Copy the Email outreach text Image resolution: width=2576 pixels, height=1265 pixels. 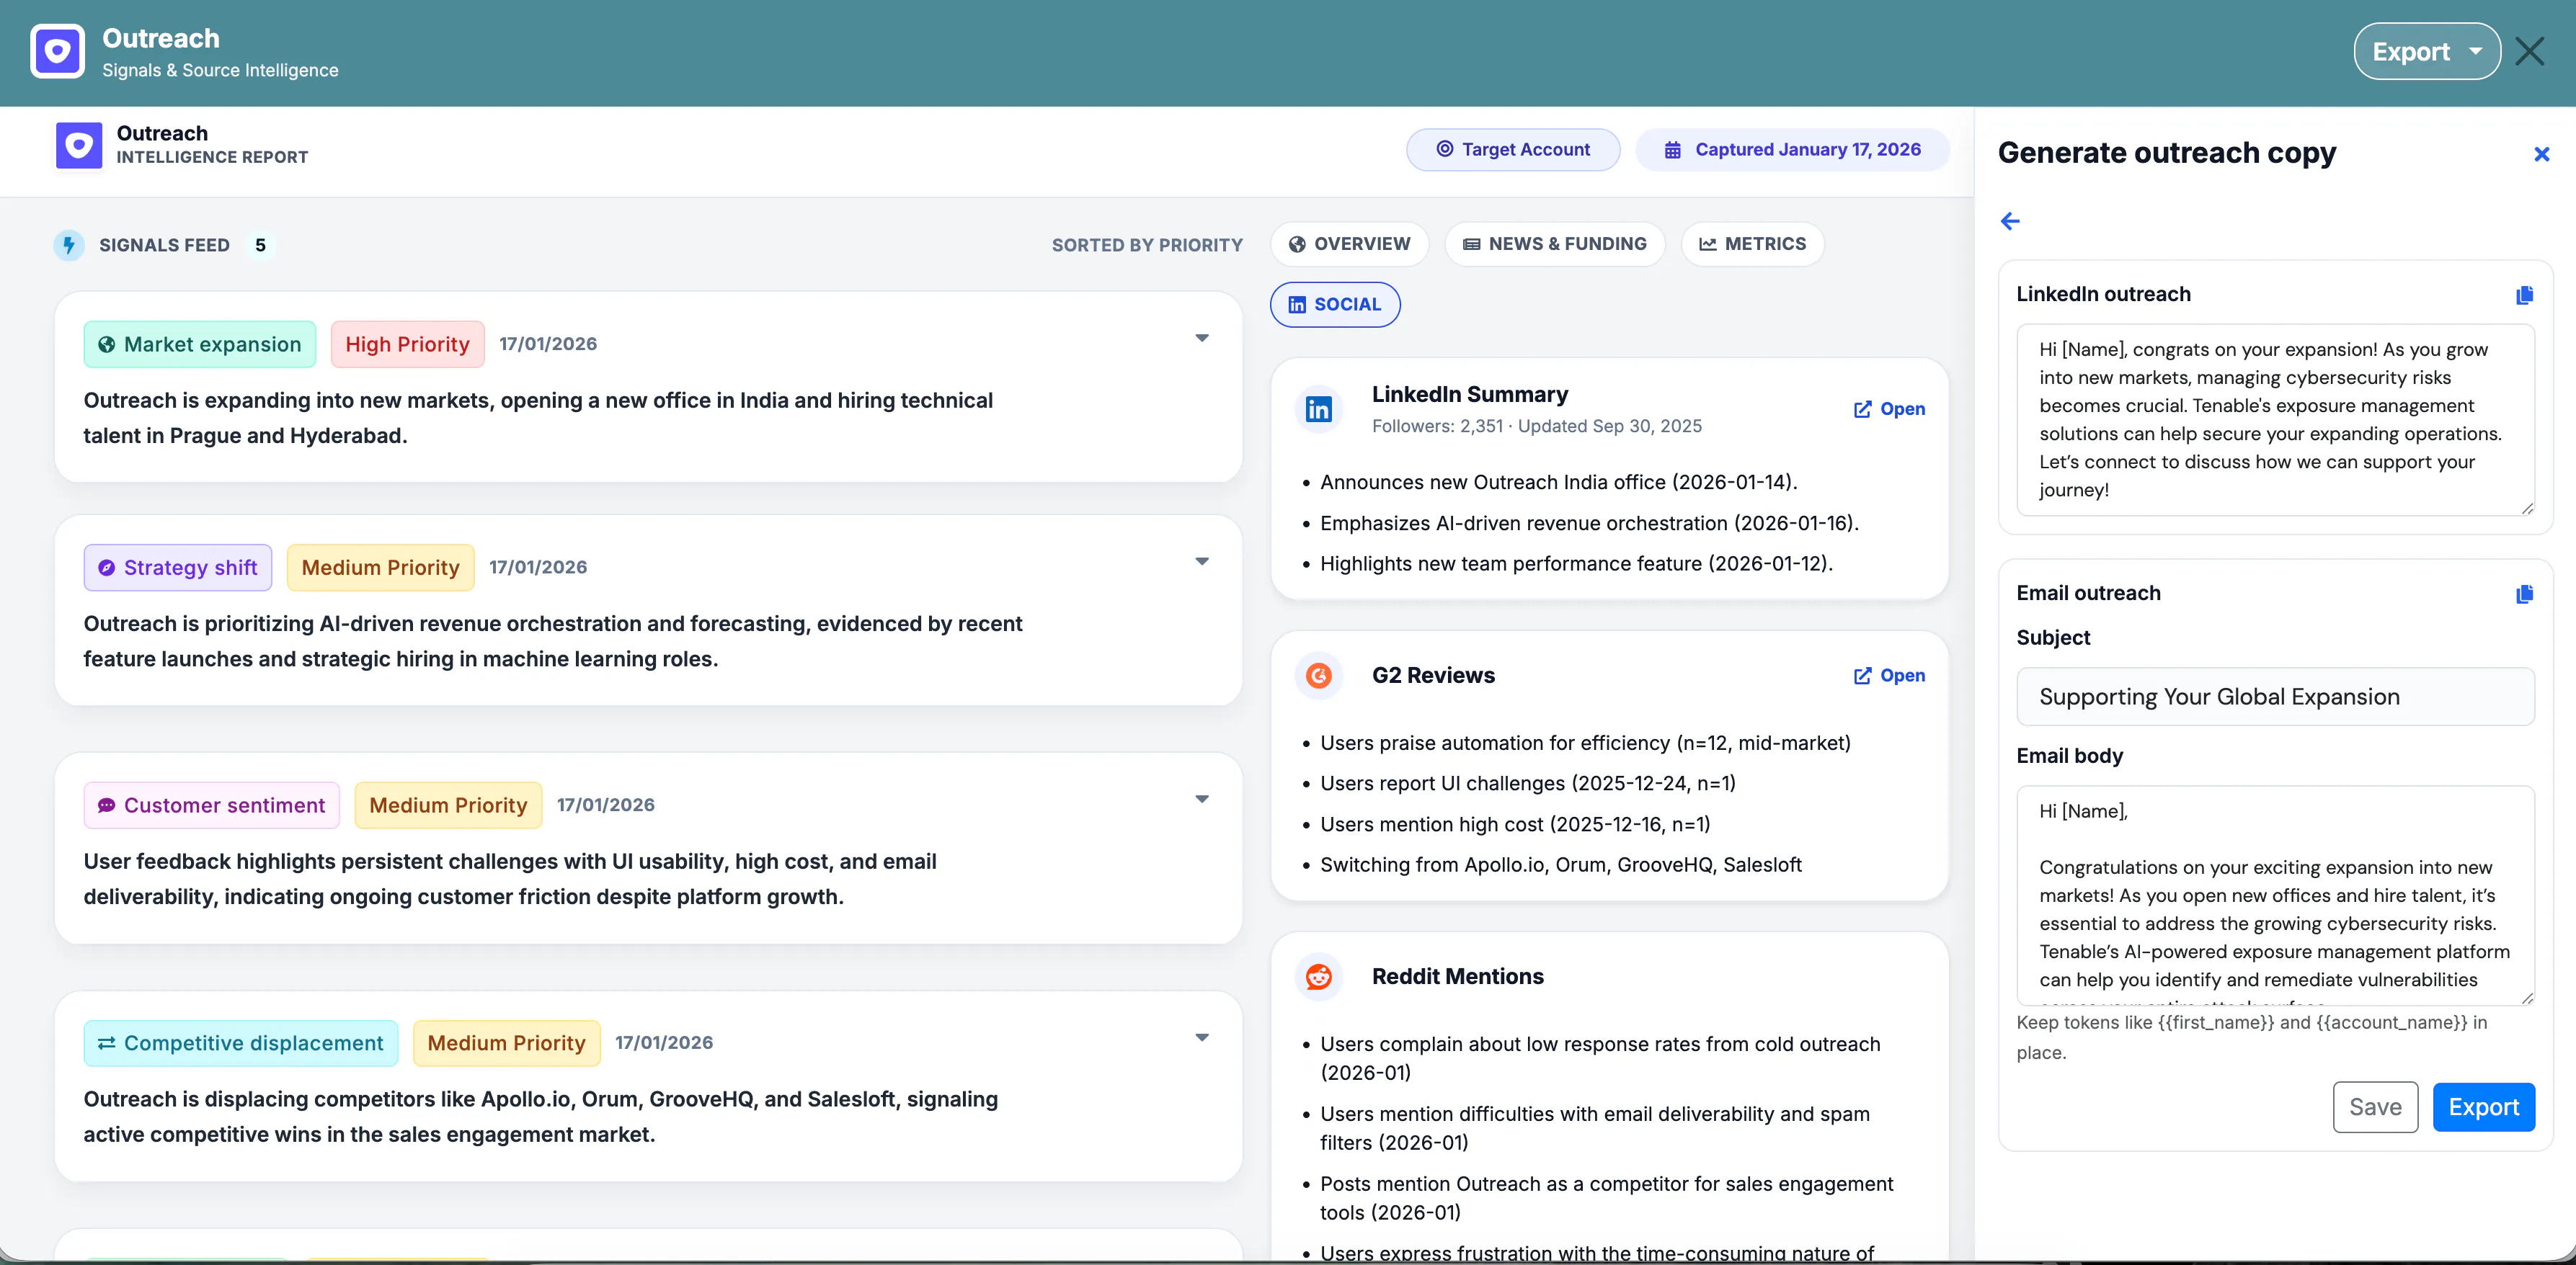[2524, 594]
